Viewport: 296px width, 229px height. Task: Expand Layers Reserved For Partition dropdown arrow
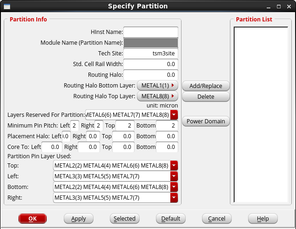(174, 114)
